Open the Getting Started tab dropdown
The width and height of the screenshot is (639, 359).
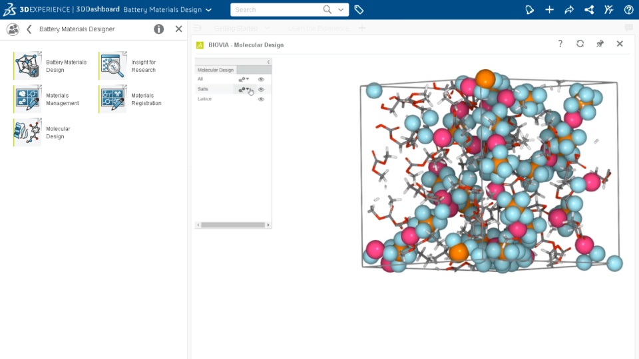(x=268, y=28)
